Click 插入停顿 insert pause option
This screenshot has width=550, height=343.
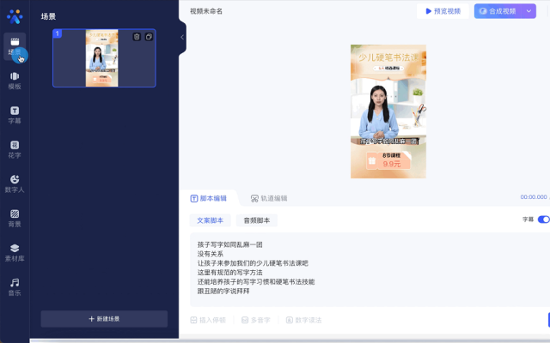click(x=208, y=320)
